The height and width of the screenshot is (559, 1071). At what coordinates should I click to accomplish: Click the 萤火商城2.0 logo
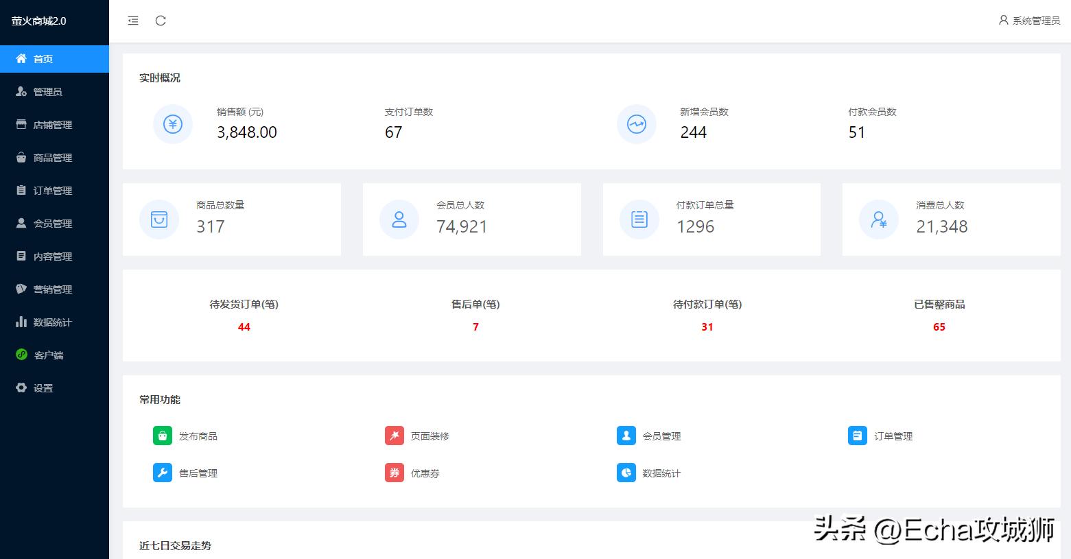38,21
